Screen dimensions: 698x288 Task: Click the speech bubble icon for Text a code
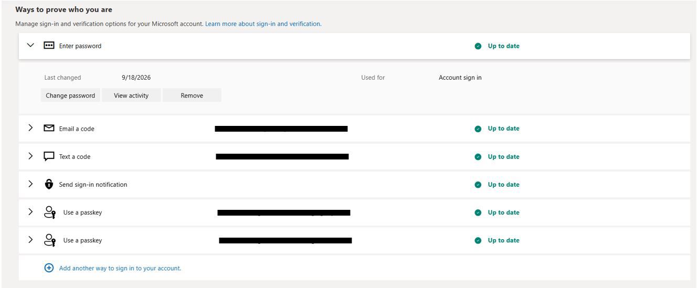tap(49, 156)
